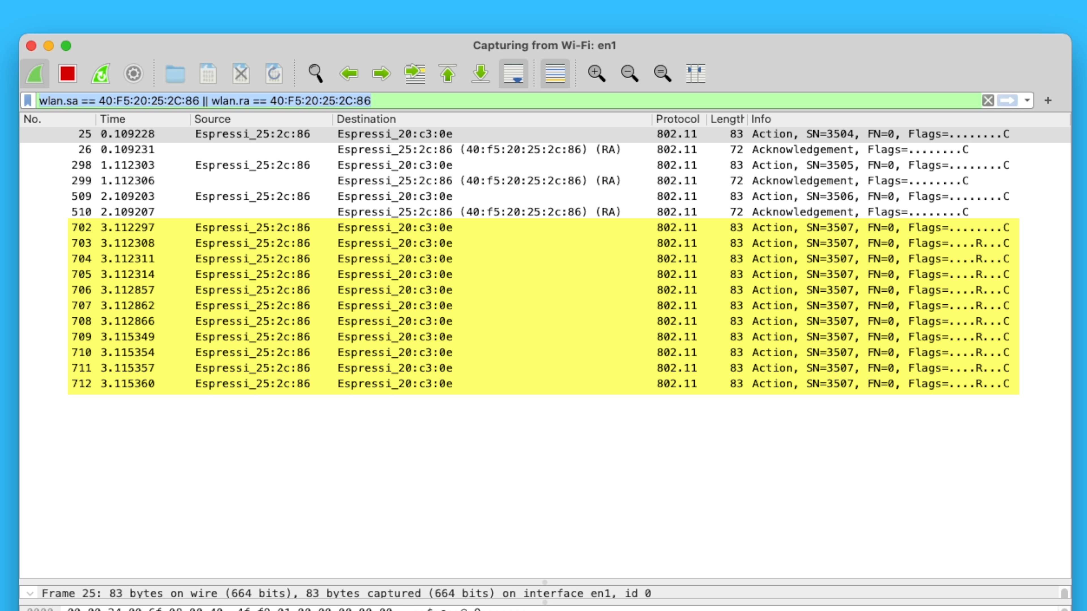1087x611 pixels.
Task: Go back in packet history
Action: (348, 74)
